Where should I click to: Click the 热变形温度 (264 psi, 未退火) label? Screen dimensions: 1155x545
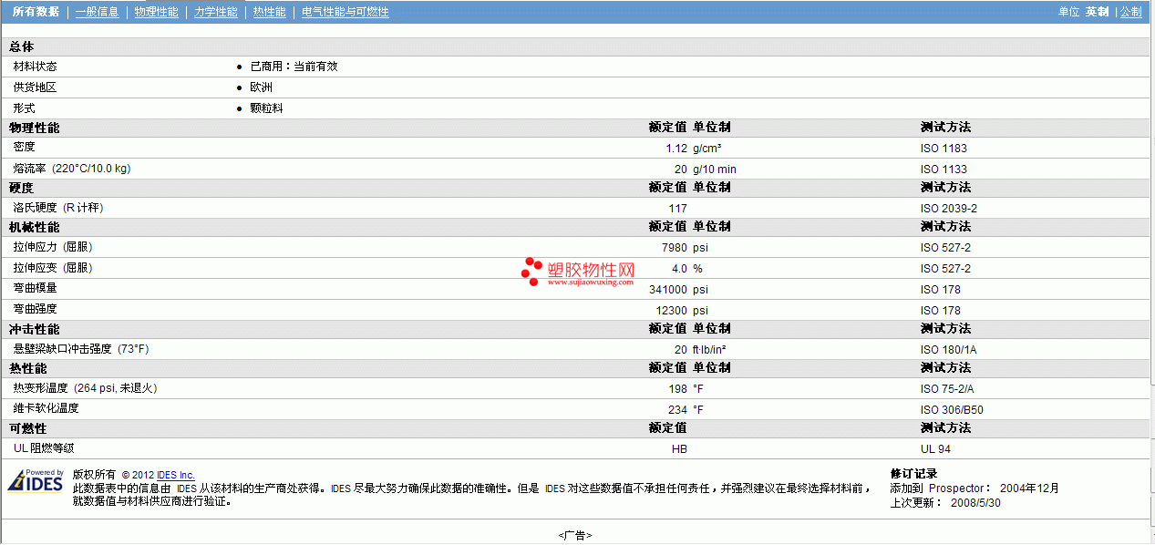coord(85,387)
